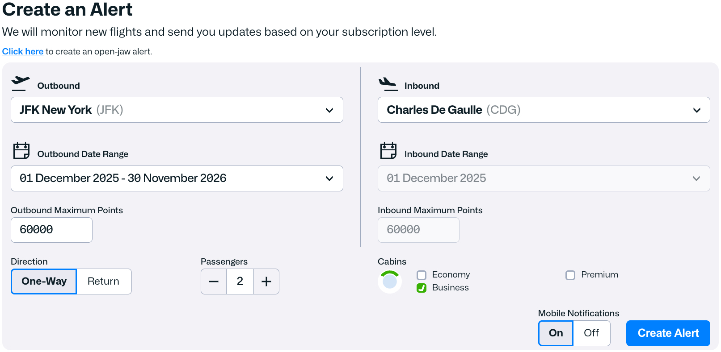This screenshot has height=352, width=721.
Task: Follow the Click here open-jaw alert link
Action: [22, 51]
